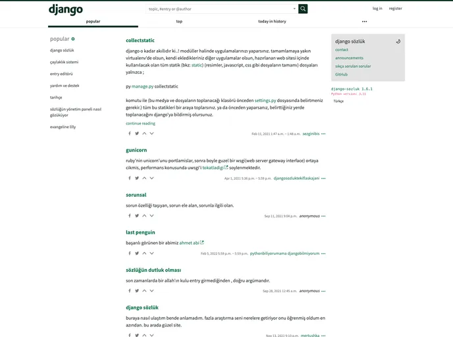Screen dimensions: 453x337
Task: Downvote the sorunsal entry
Action: point(151,216)
